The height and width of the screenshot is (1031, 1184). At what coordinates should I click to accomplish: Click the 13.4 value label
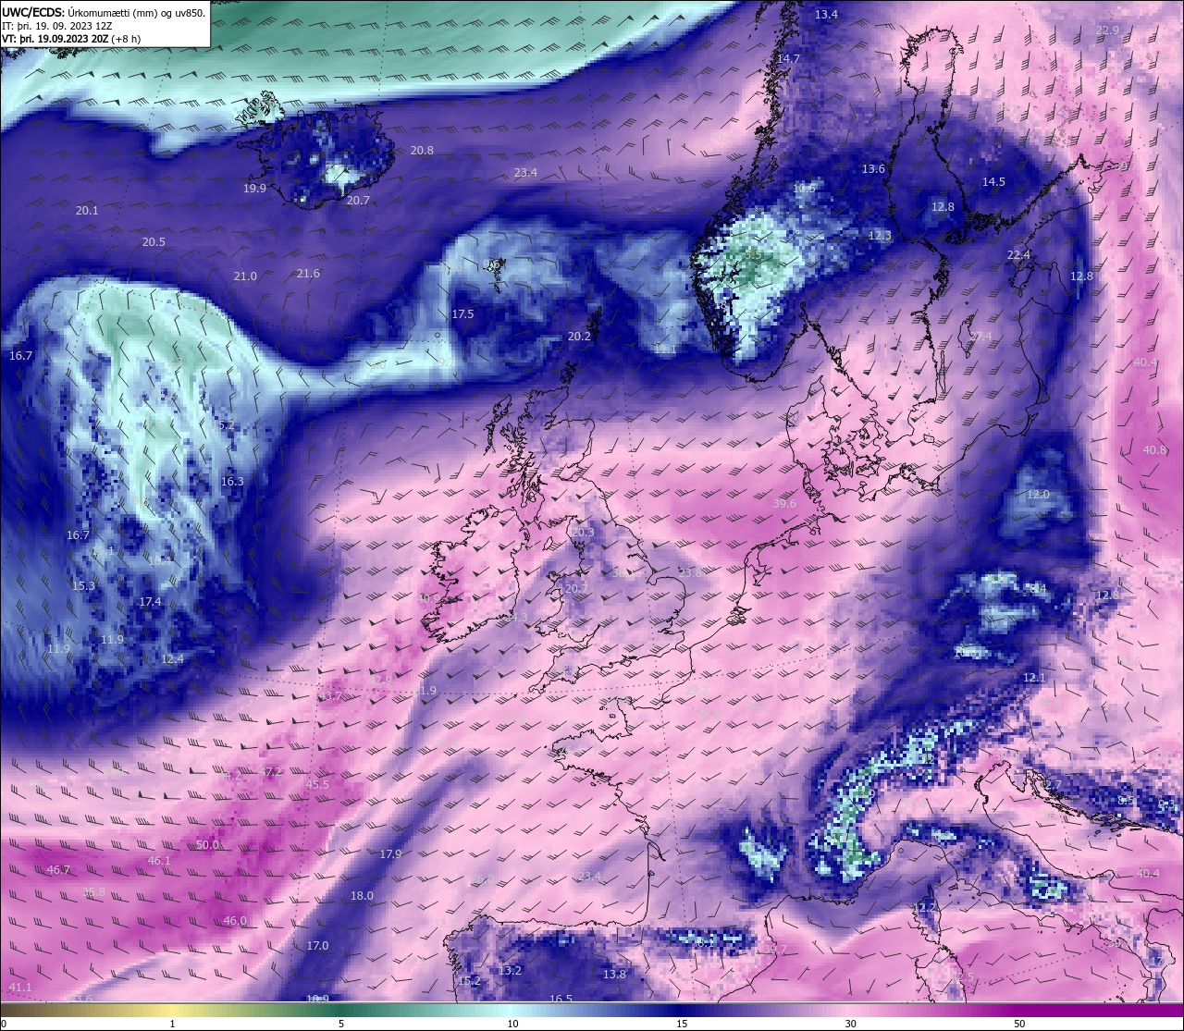(826, 15)
